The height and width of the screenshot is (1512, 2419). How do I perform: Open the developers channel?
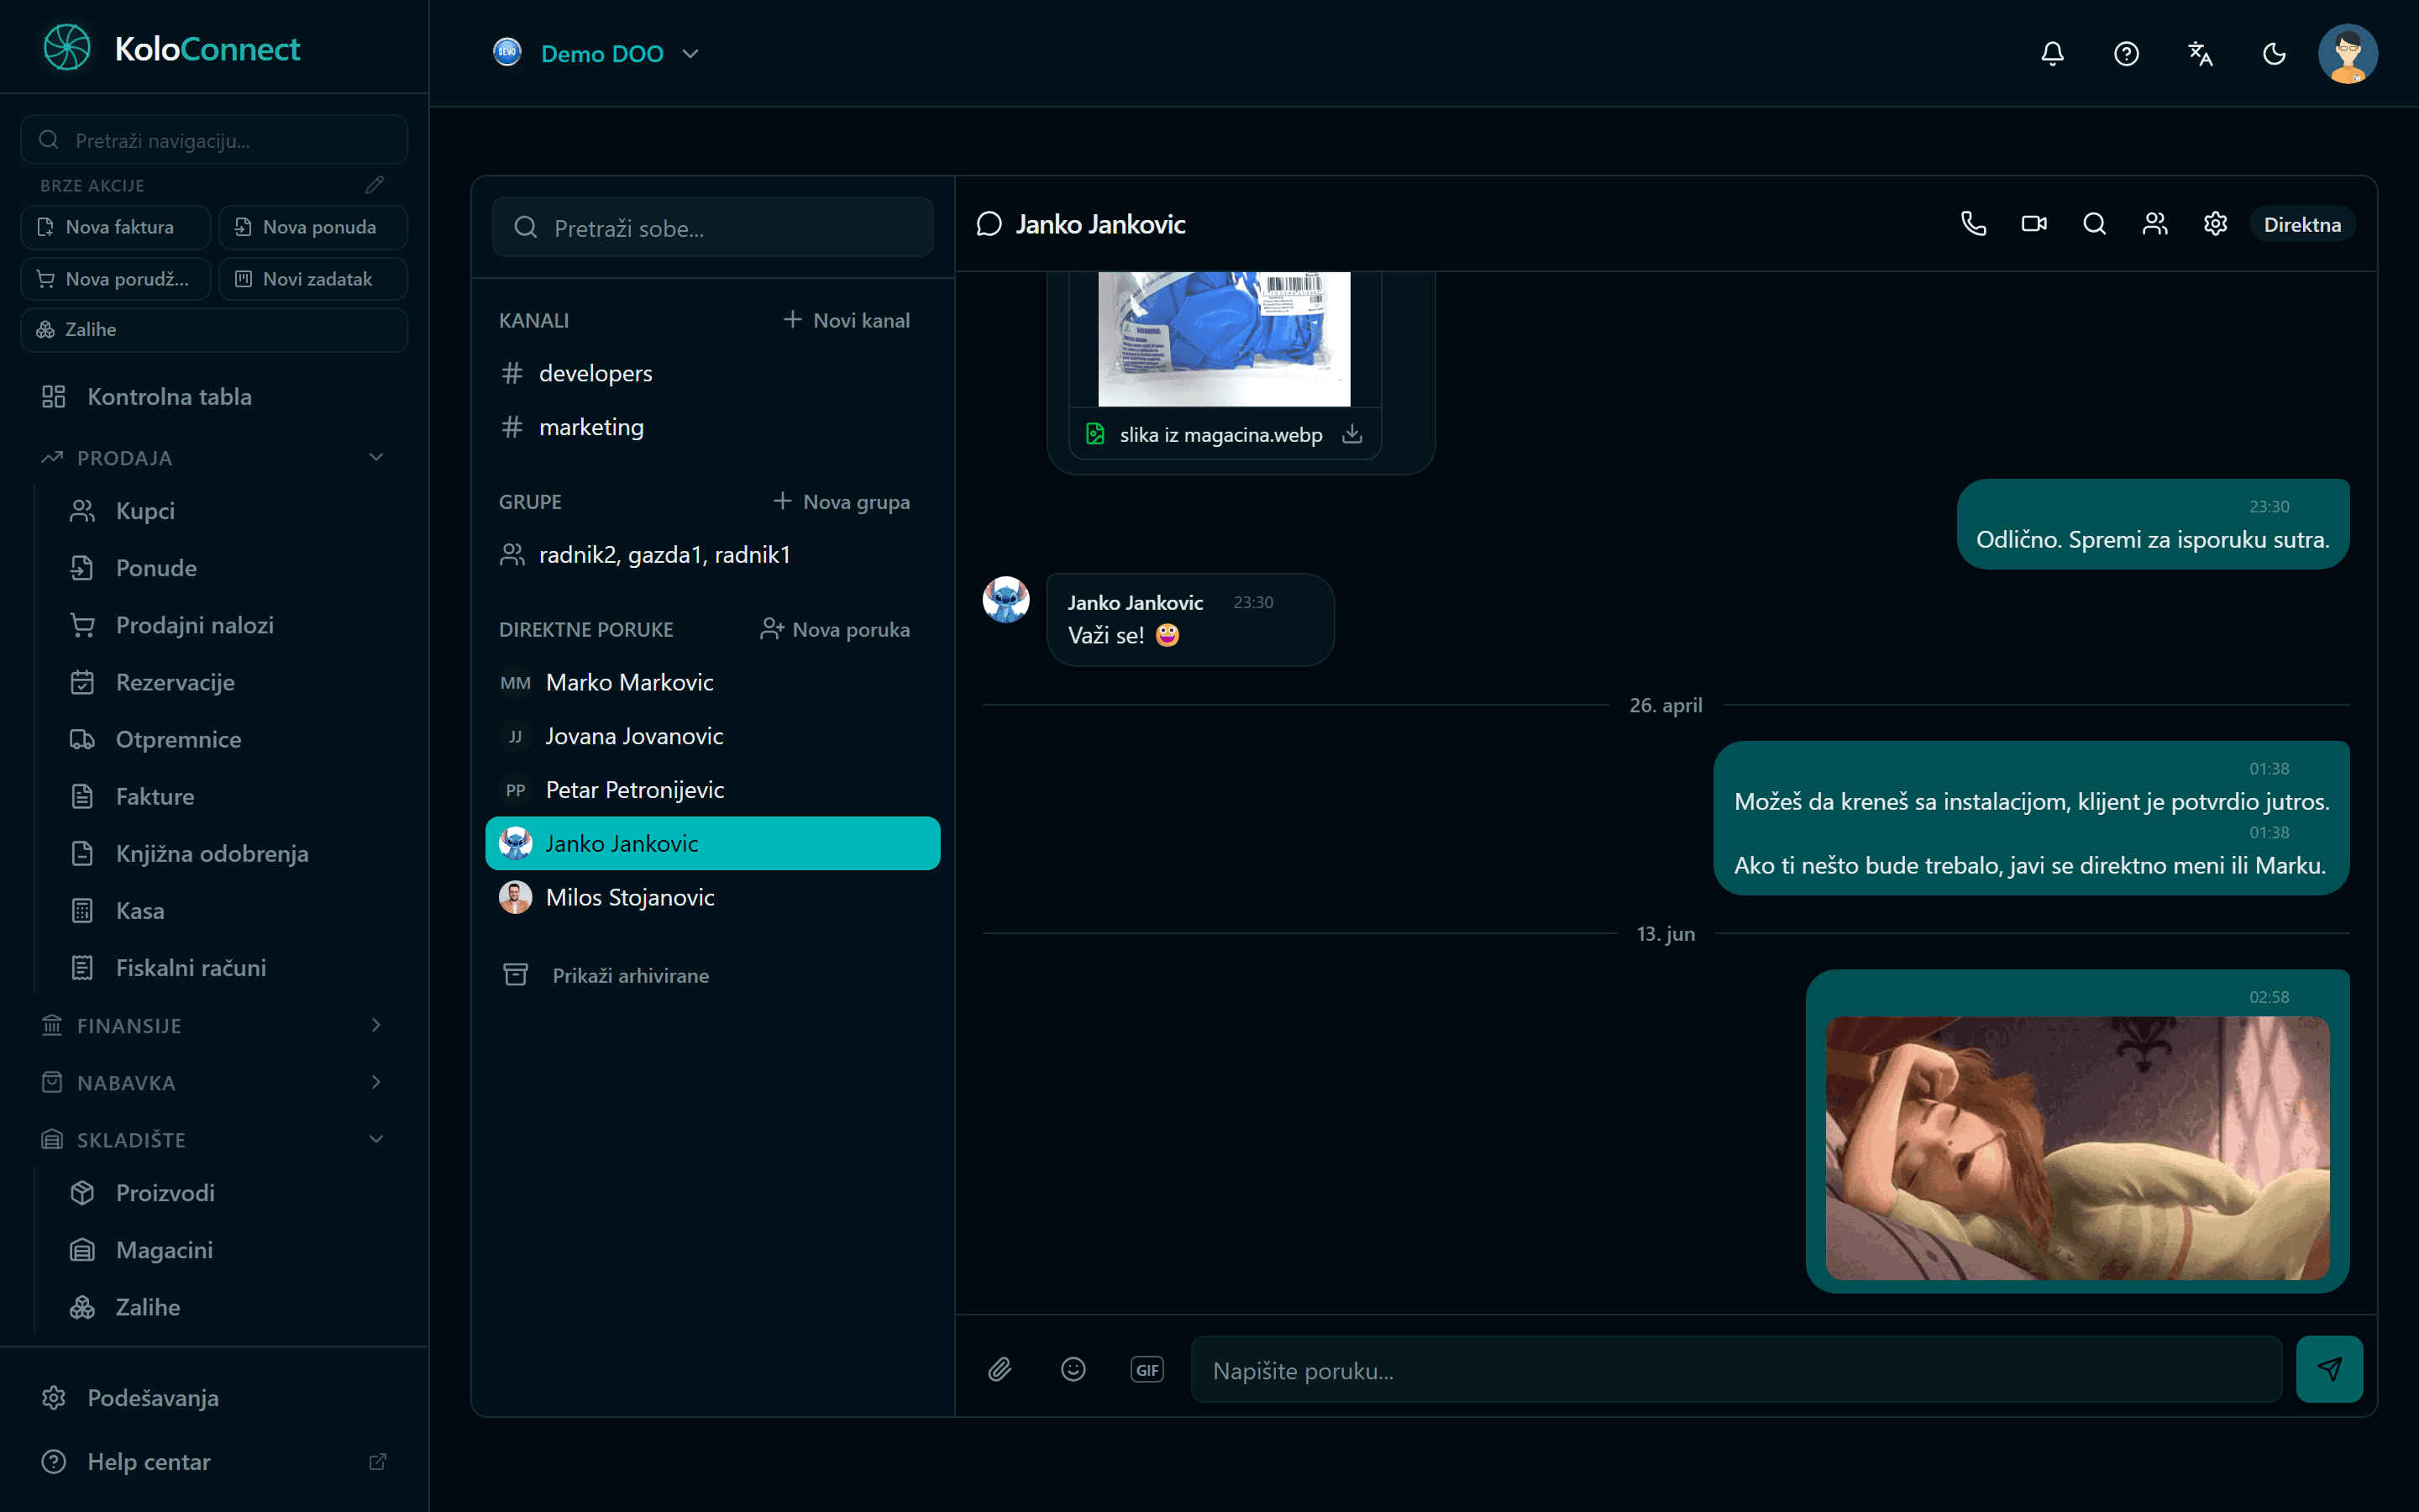coord(713,373)
